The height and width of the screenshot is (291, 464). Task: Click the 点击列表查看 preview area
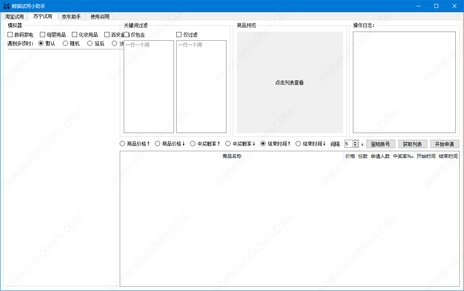(290, 83)
